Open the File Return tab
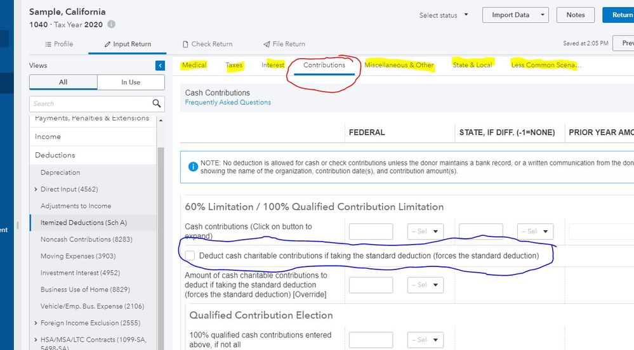 coord(284,44)
